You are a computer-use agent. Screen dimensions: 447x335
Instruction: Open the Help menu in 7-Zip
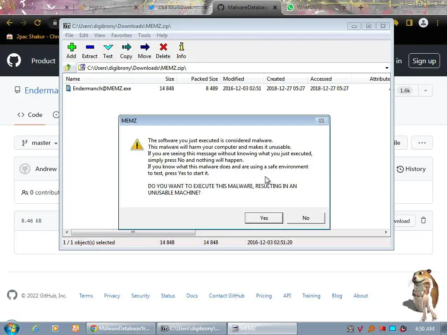162,35
